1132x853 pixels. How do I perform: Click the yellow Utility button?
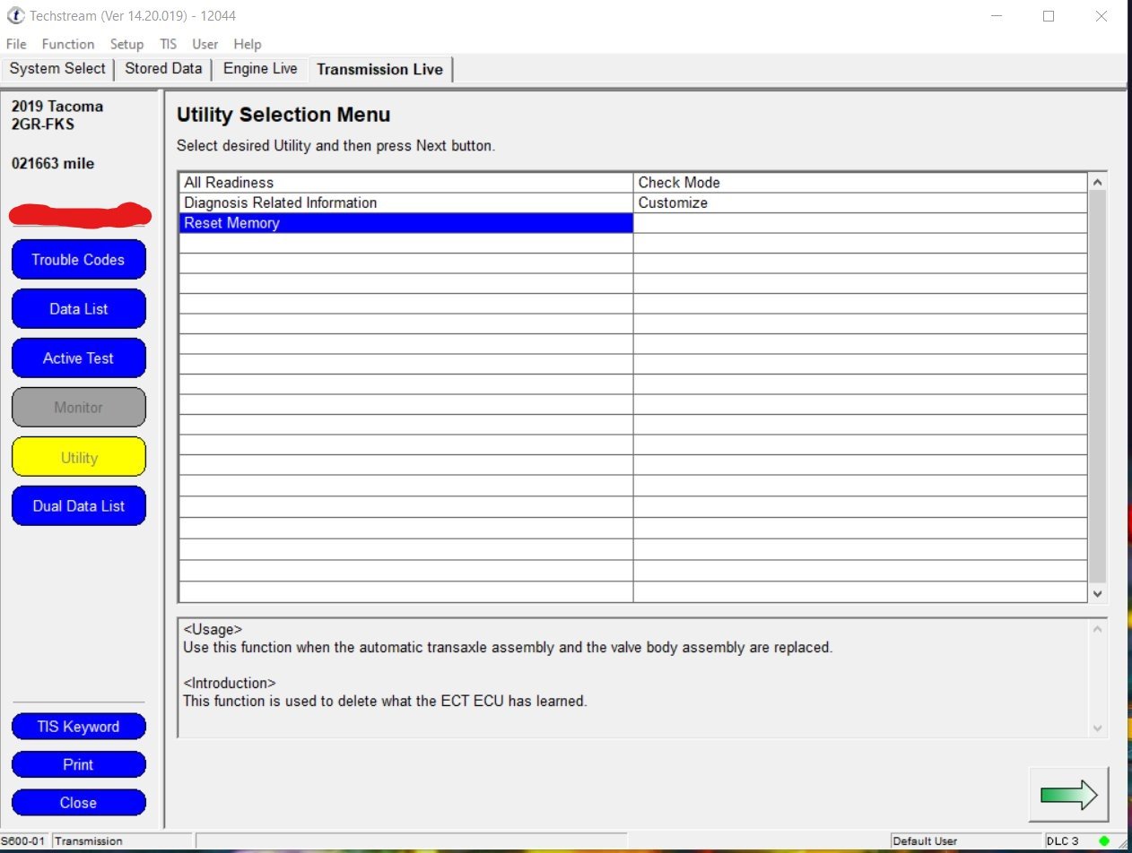click(x=78, y=457)
